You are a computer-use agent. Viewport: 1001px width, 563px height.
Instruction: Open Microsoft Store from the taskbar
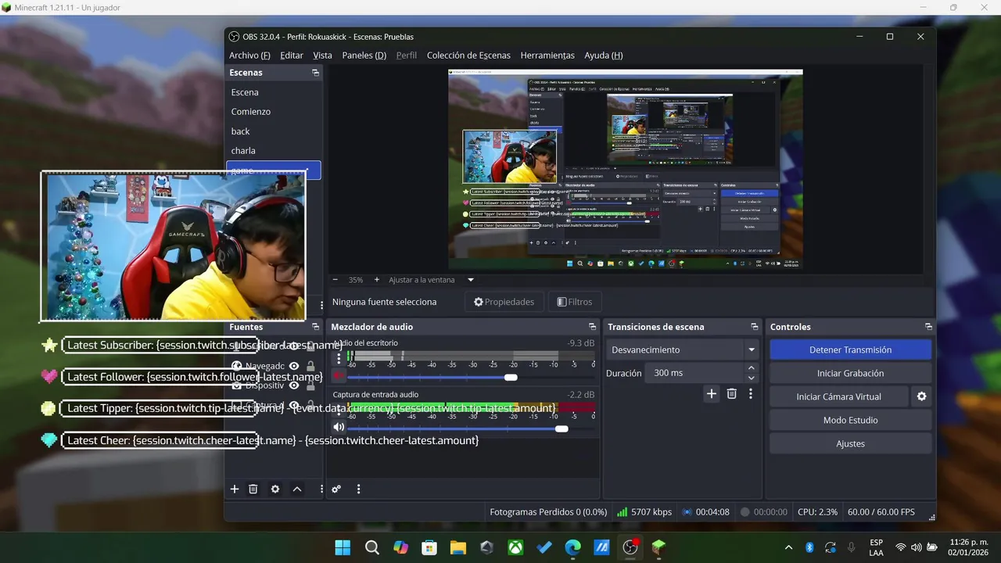[x=429, y=547]
